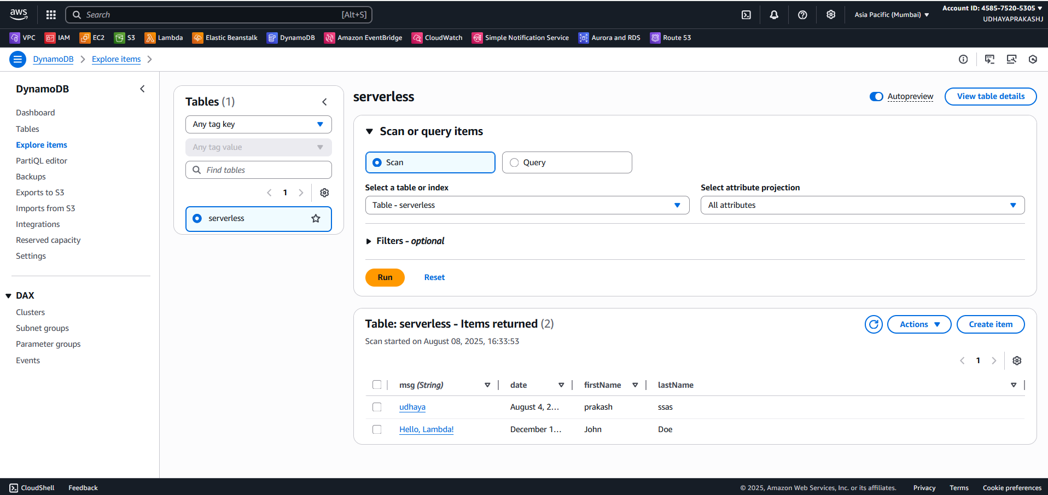Open VPC favorite shortcut

[x=22, y=38]
